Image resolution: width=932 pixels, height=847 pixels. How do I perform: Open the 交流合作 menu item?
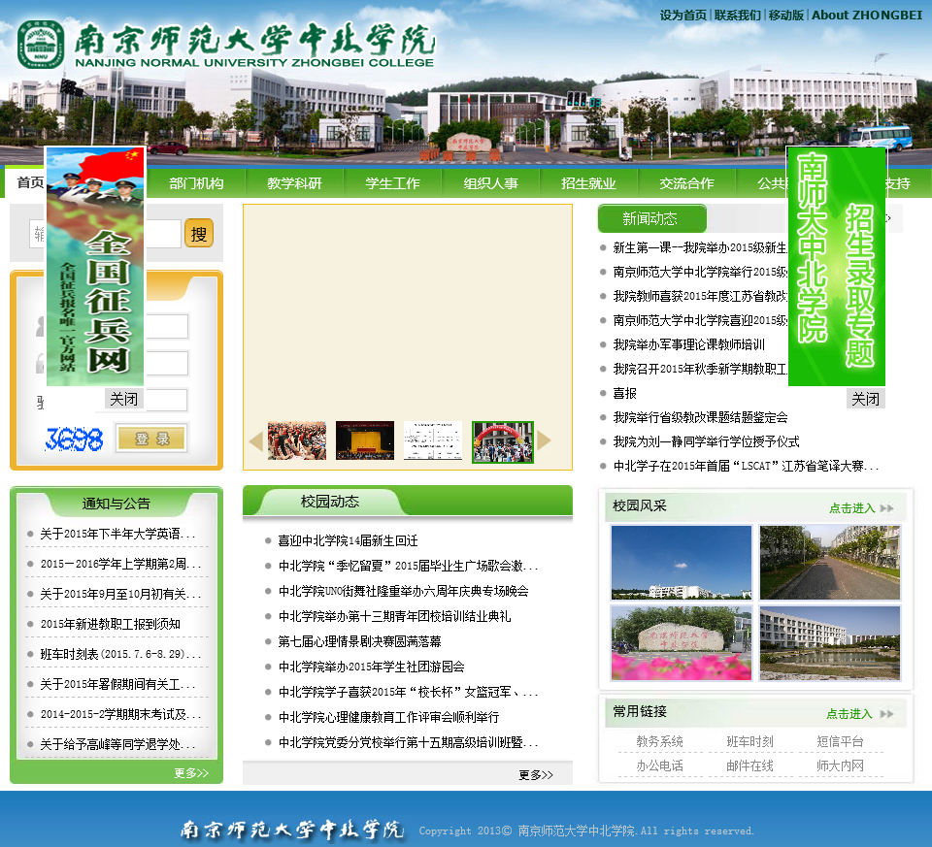[x=686, y=183]
